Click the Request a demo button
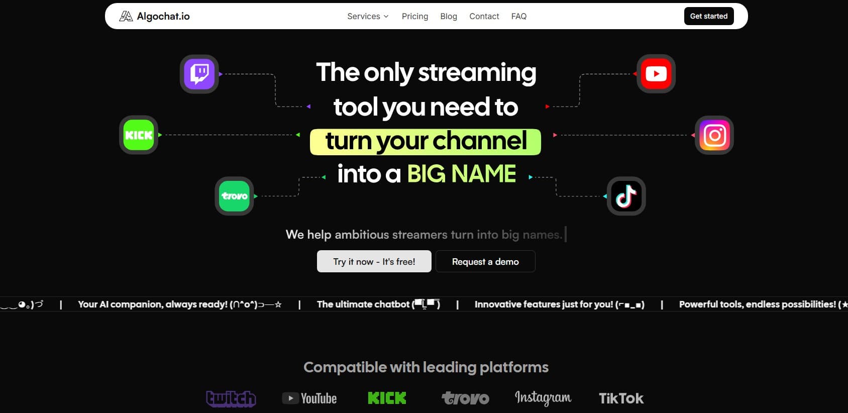 pyautogui.click(x=485, y=261)
